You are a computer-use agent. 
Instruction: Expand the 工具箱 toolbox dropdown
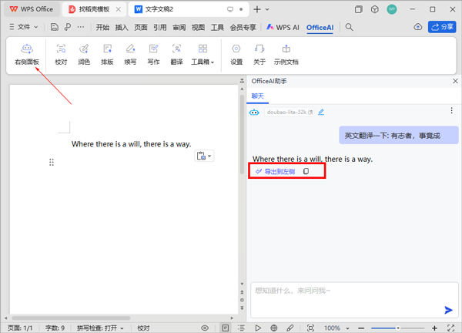203,62
